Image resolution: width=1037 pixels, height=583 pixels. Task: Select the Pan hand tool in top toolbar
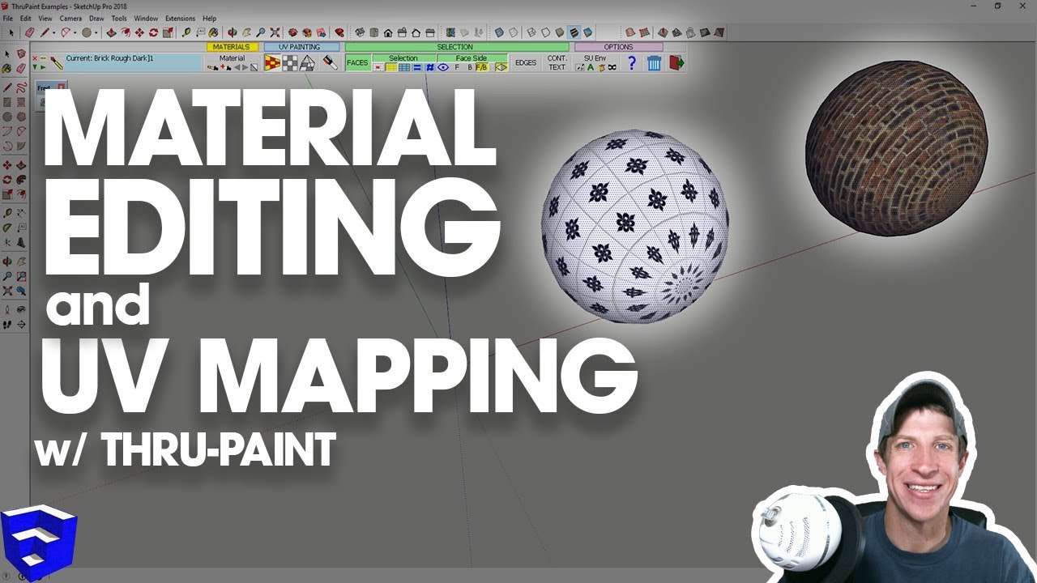[x=246, y=32]
